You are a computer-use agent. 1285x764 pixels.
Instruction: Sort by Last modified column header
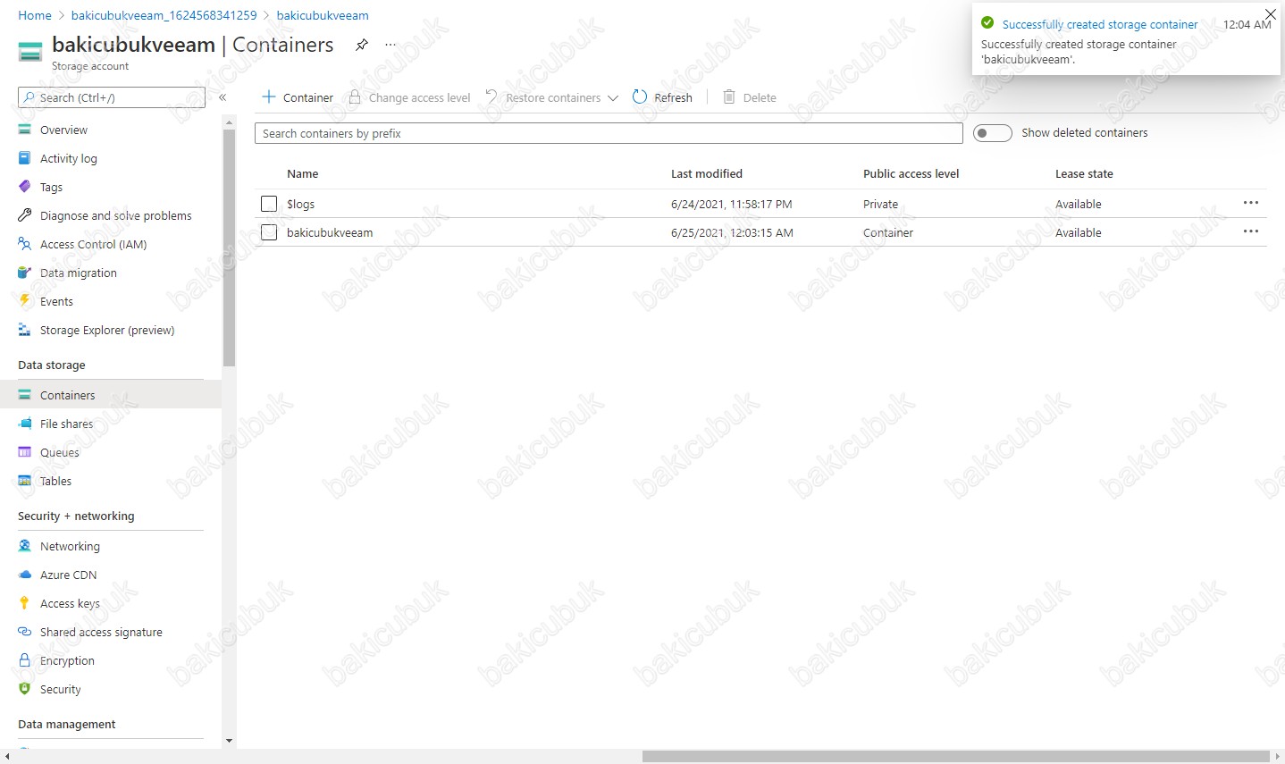707,173
